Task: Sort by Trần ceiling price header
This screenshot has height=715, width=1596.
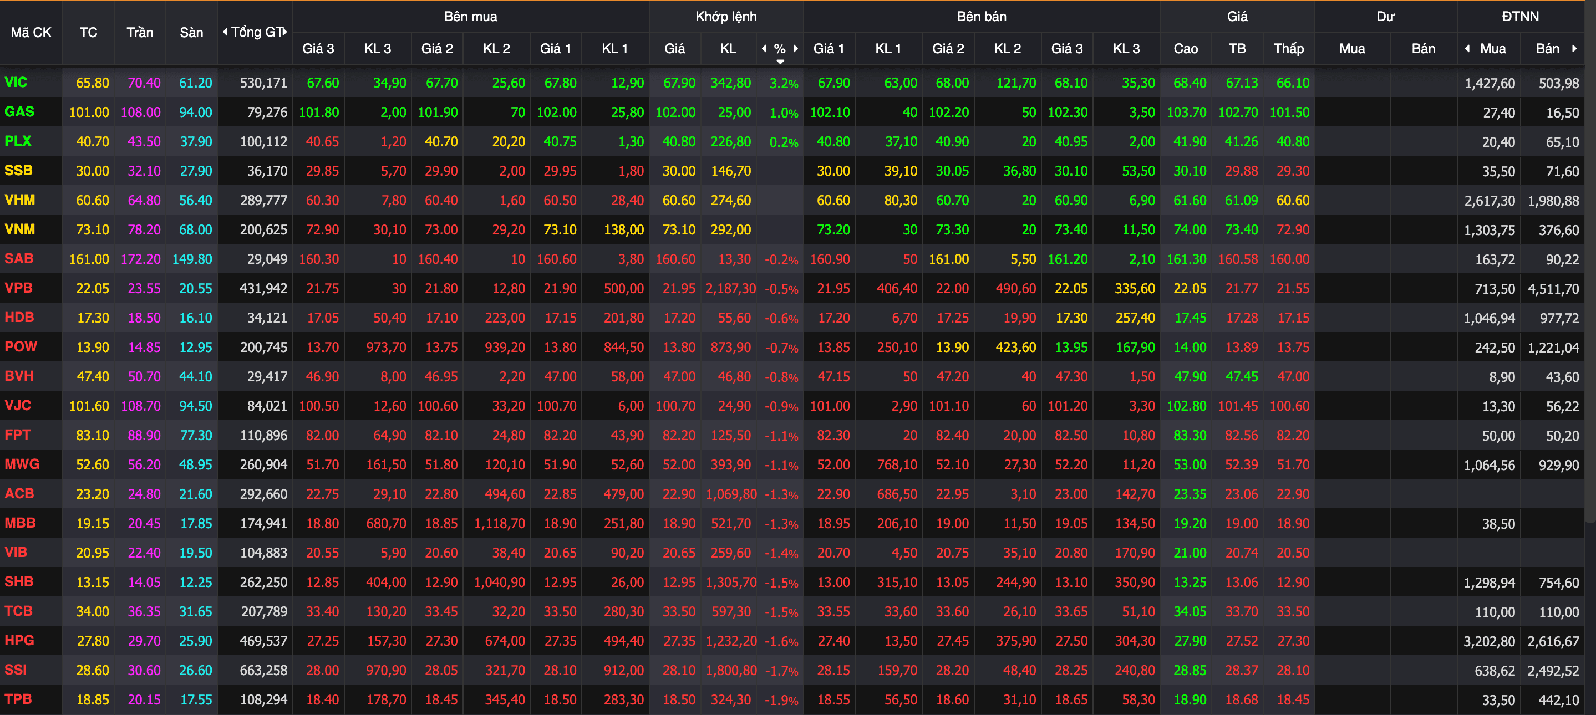Action: (140, 33)
